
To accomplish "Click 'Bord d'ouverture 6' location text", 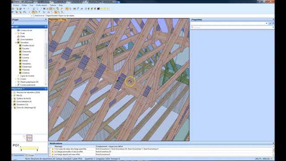I will [103, 154].
